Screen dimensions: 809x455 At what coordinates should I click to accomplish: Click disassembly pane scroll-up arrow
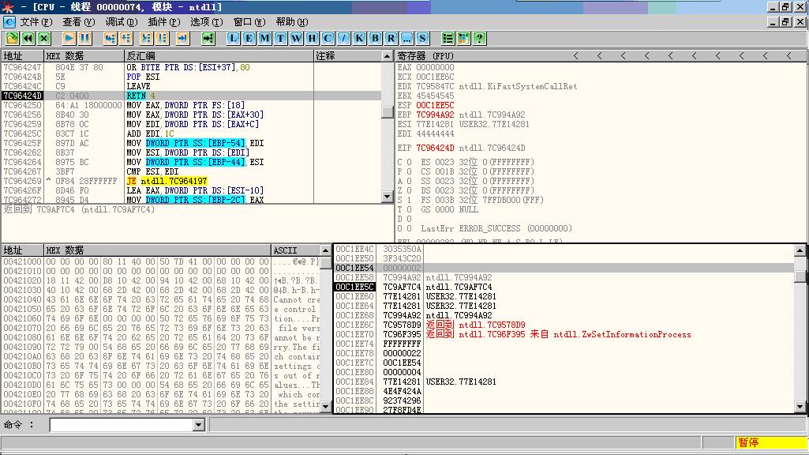pyautogui.click(x=388, y=56)
